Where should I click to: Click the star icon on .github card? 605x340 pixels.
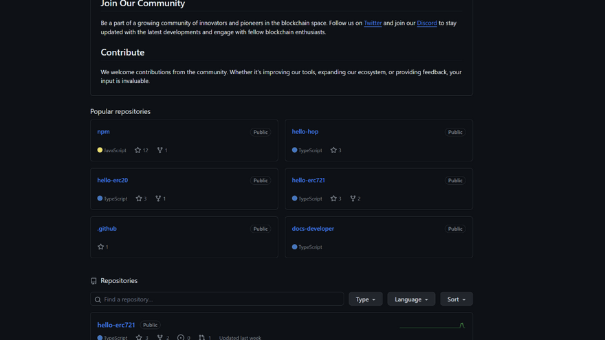101,247
